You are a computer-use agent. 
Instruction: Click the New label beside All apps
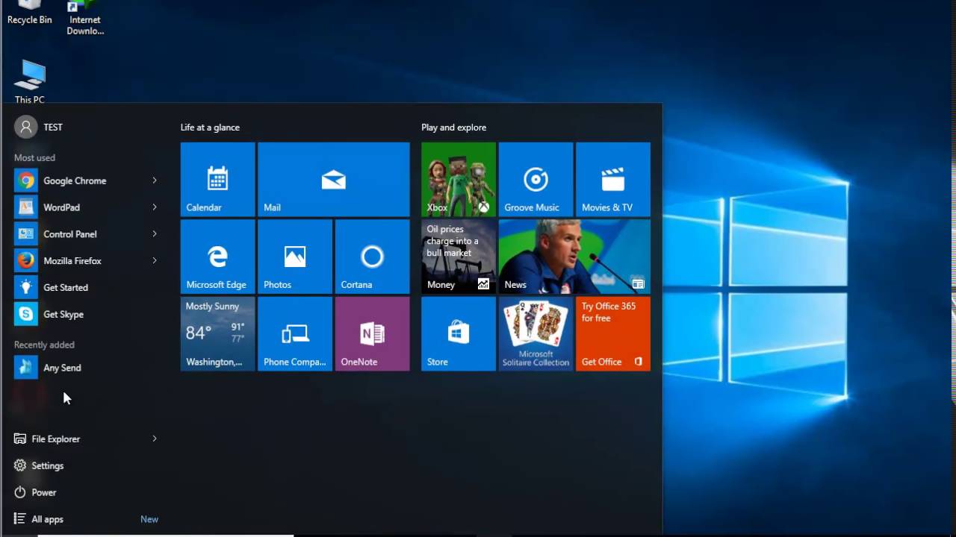point(149,519)
